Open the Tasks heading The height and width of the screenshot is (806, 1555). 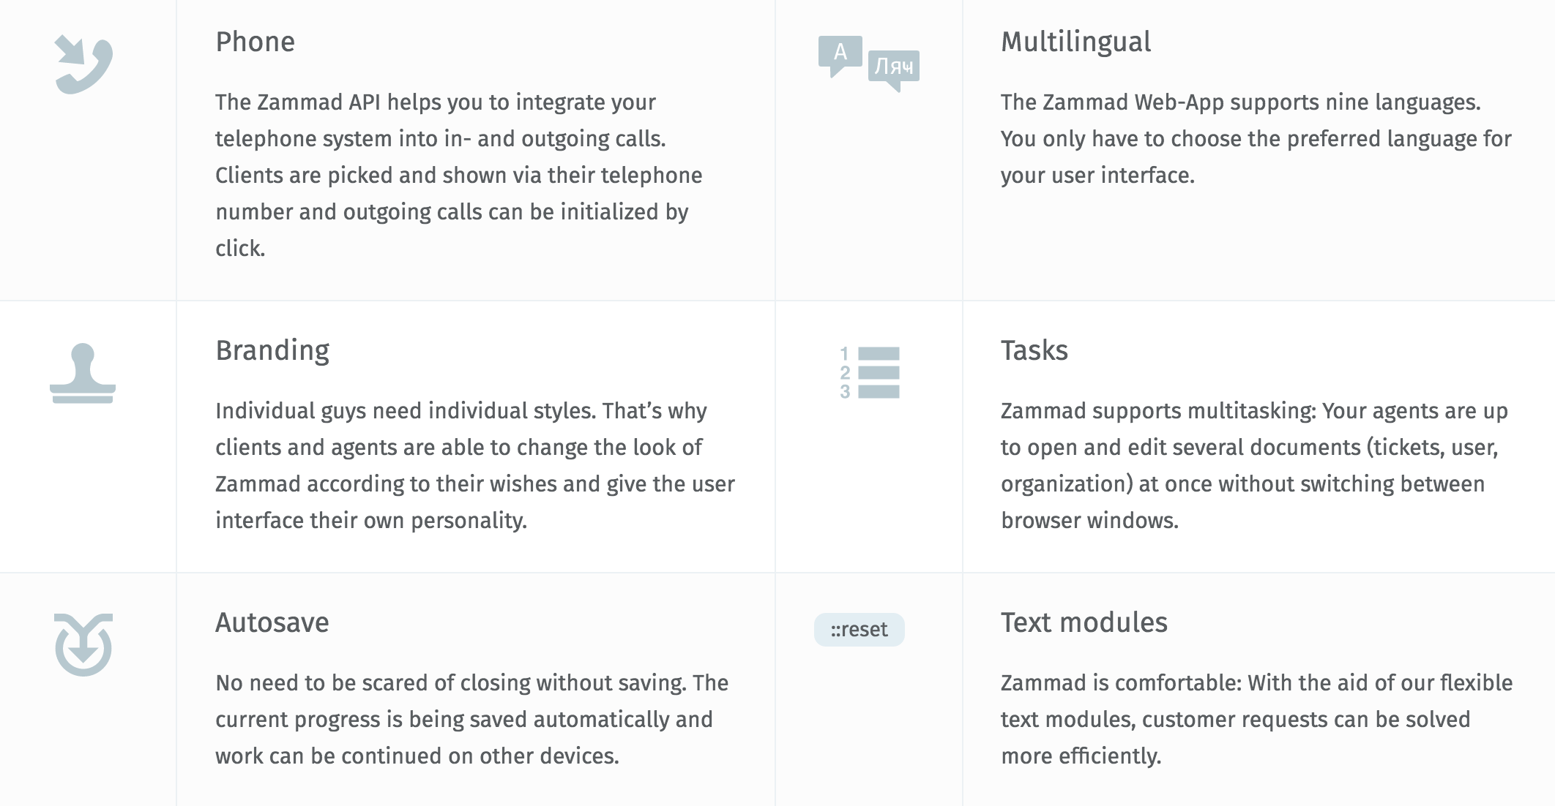1034,351
